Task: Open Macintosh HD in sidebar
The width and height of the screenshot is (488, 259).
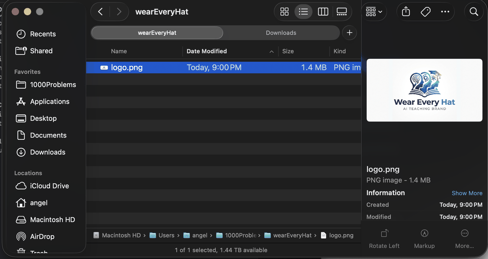Action: pyautogui.click(x=45, y=220)
